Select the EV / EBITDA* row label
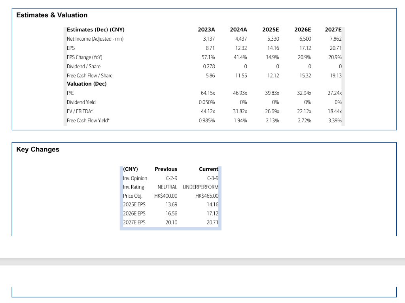This screenshot has height=303, width=405. 79,111
